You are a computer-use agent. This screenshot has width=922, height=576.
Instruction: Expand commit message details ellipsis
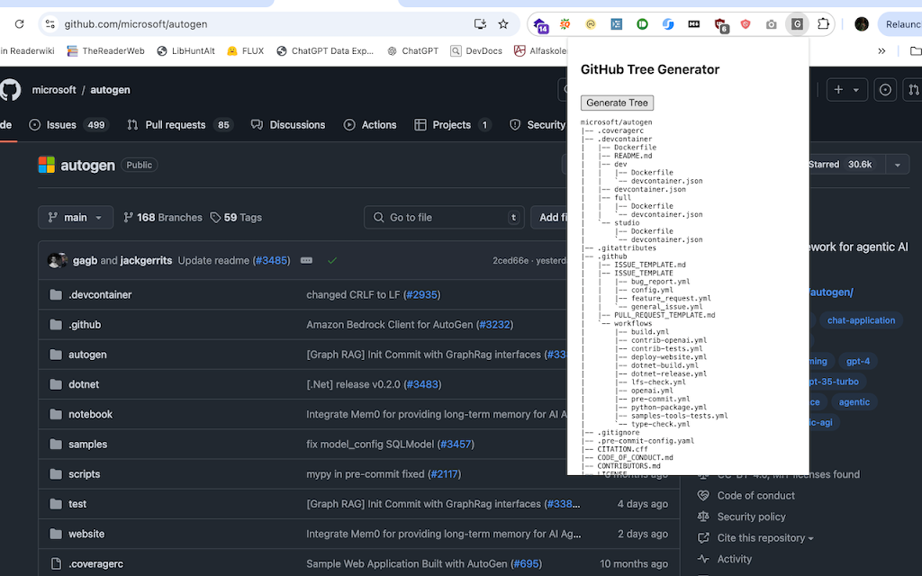tap(306, 260)
